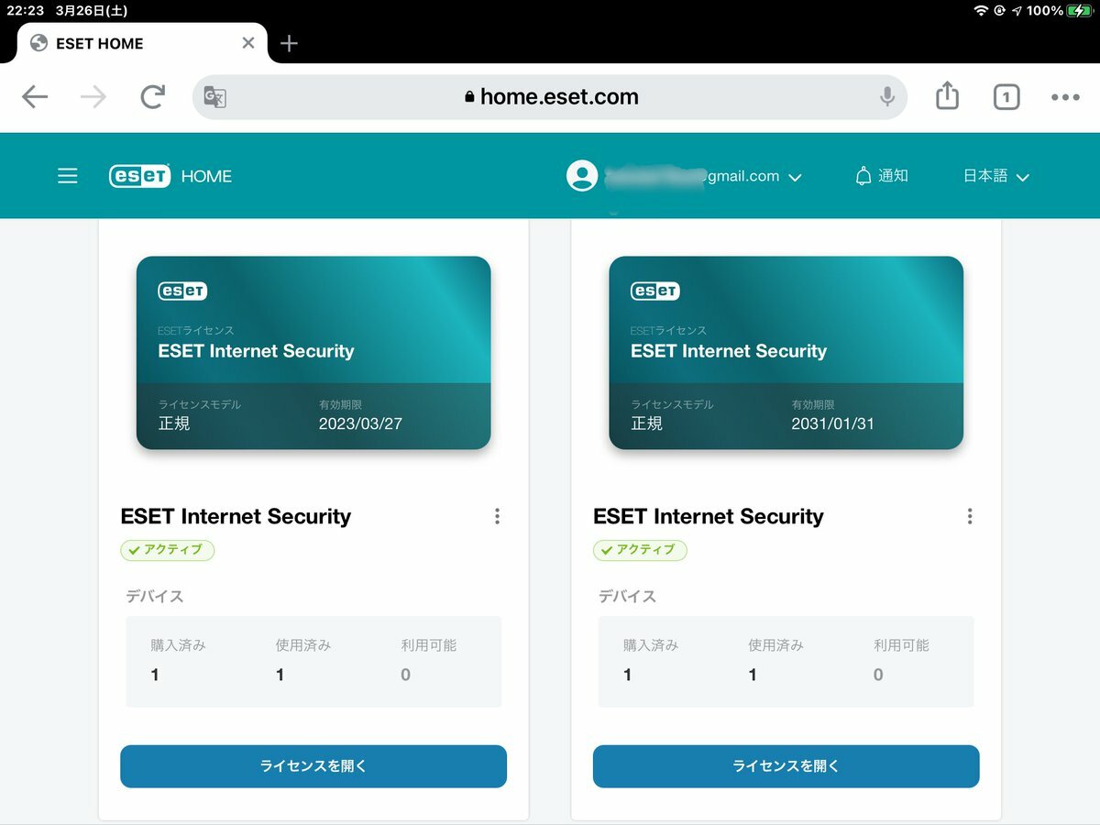Open a new browser tab with plus
This screenshot has height=825, width=1100.
click(x=289, y=43)
